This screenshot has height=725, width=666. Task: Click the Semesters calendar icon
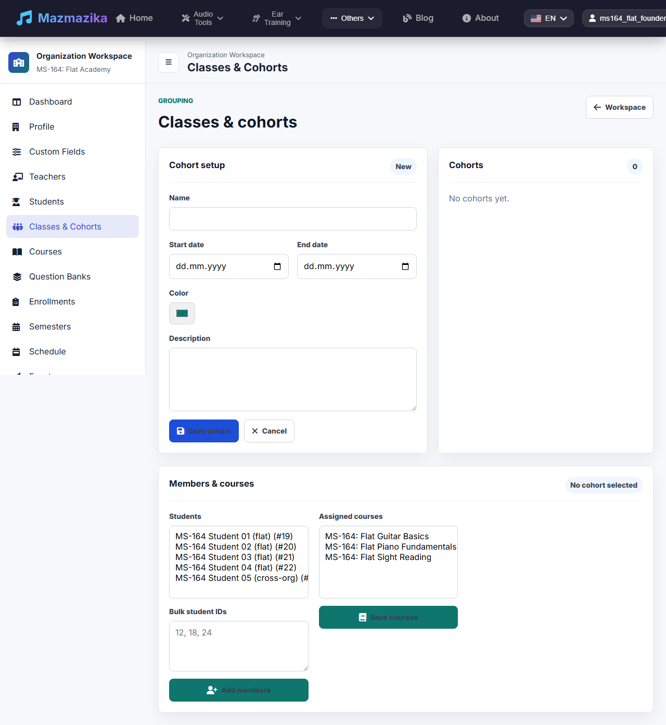[x=16, y=327]
